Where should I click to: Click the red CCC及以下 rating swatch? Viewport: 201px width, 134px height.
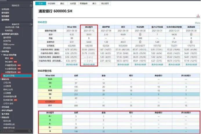point(50,102)
